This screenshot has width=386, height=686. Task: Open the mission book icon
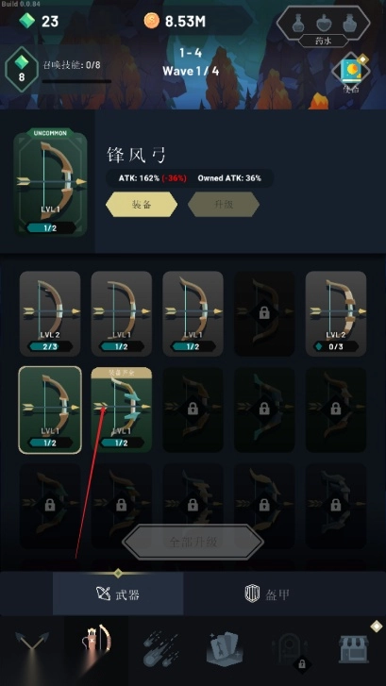(x=351, y=72)
